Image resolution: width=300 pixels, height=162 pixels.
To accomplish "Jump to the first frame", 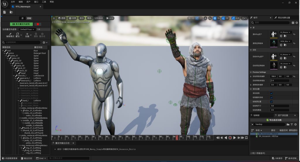I will 218,138.
